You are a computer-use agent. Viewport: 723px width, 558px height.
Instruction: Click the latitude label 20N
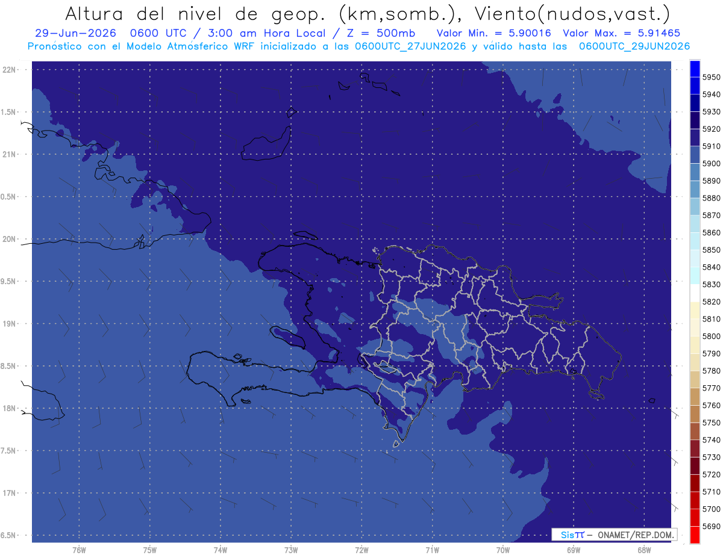point(10,239)
